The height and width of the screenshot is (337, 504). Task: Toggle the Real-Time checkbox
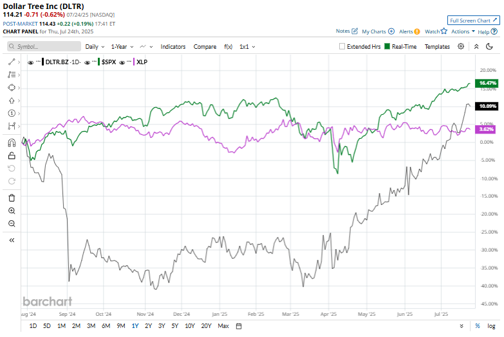point(387,46)
